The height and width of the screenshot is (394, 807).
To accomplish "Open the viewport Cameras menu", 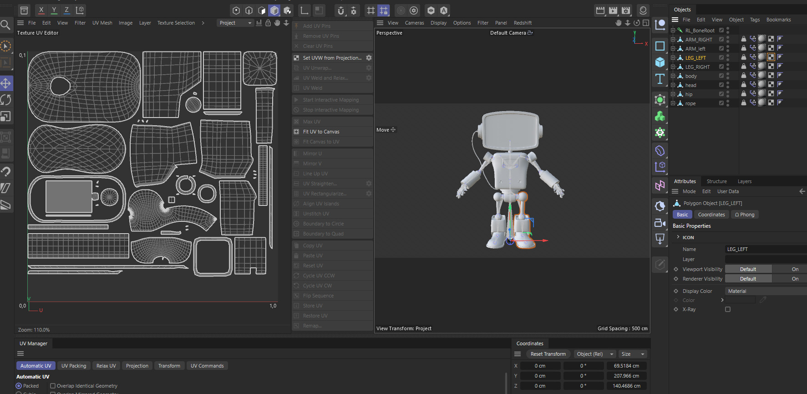I will point(414,23).
